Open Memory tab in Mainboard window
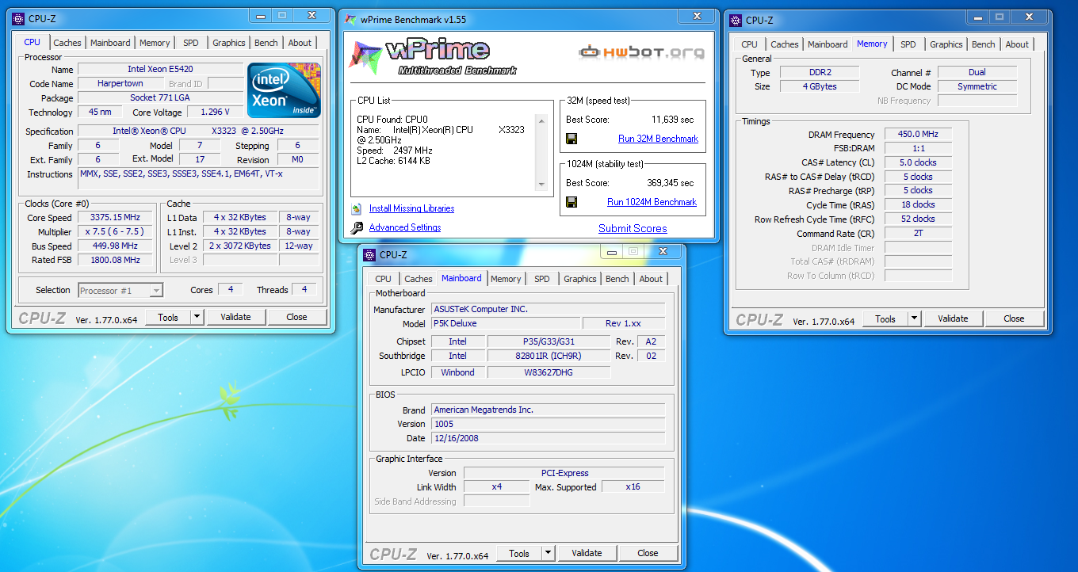 pos(506,279)
